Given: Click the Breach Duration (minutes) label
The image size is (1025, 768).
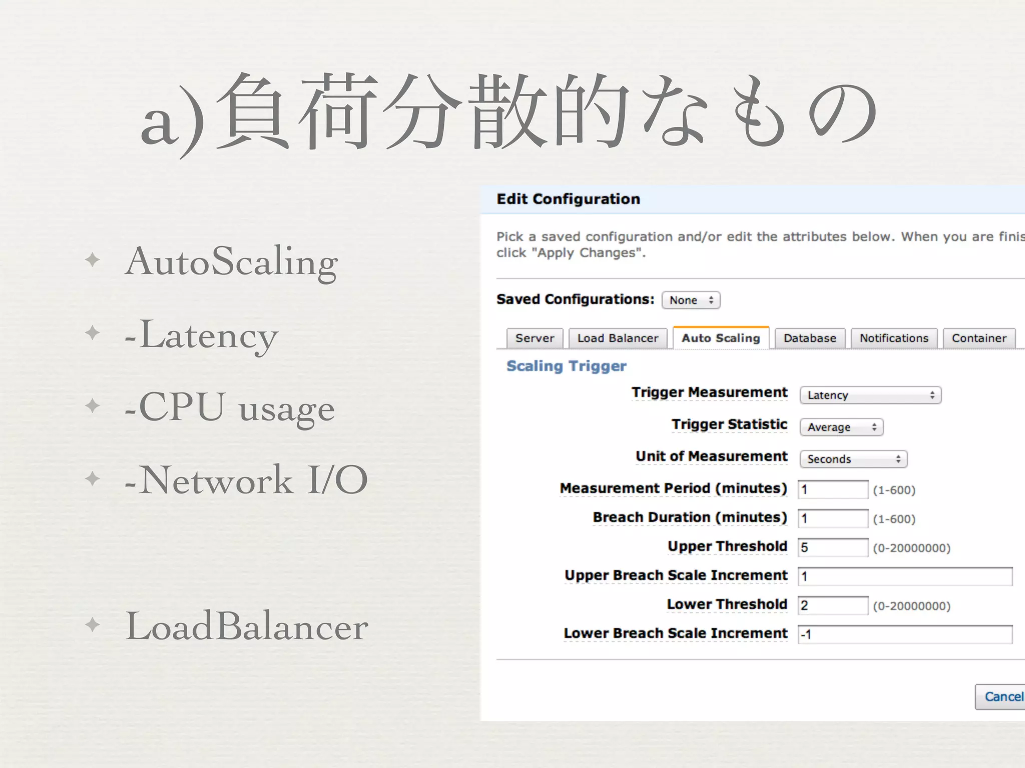Looking at the screenshot, I should tap(690, 517).
